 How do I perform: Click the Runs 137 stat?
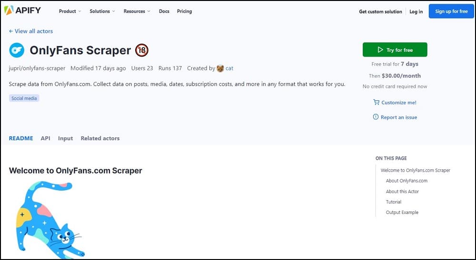click(x=170, y=68)
